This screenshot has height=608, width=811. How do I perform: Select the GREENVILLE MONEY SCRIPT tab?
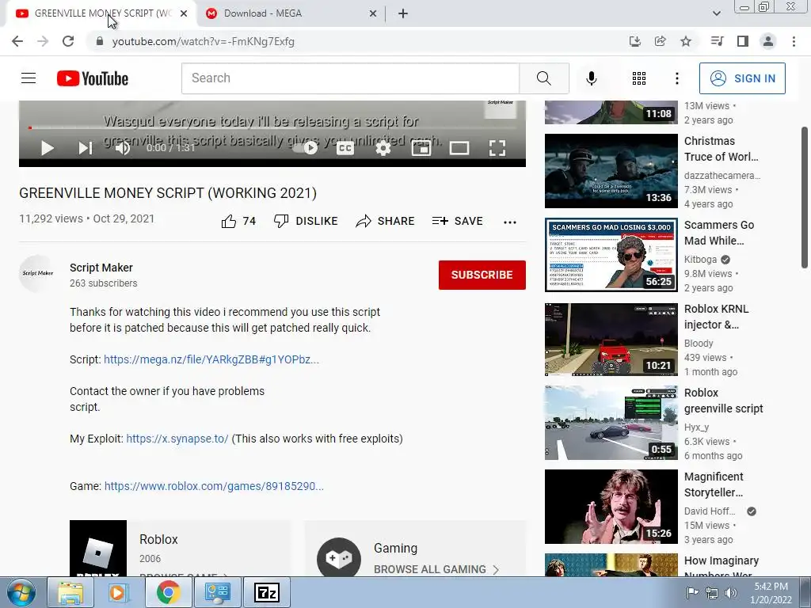(x=101, y=13)
